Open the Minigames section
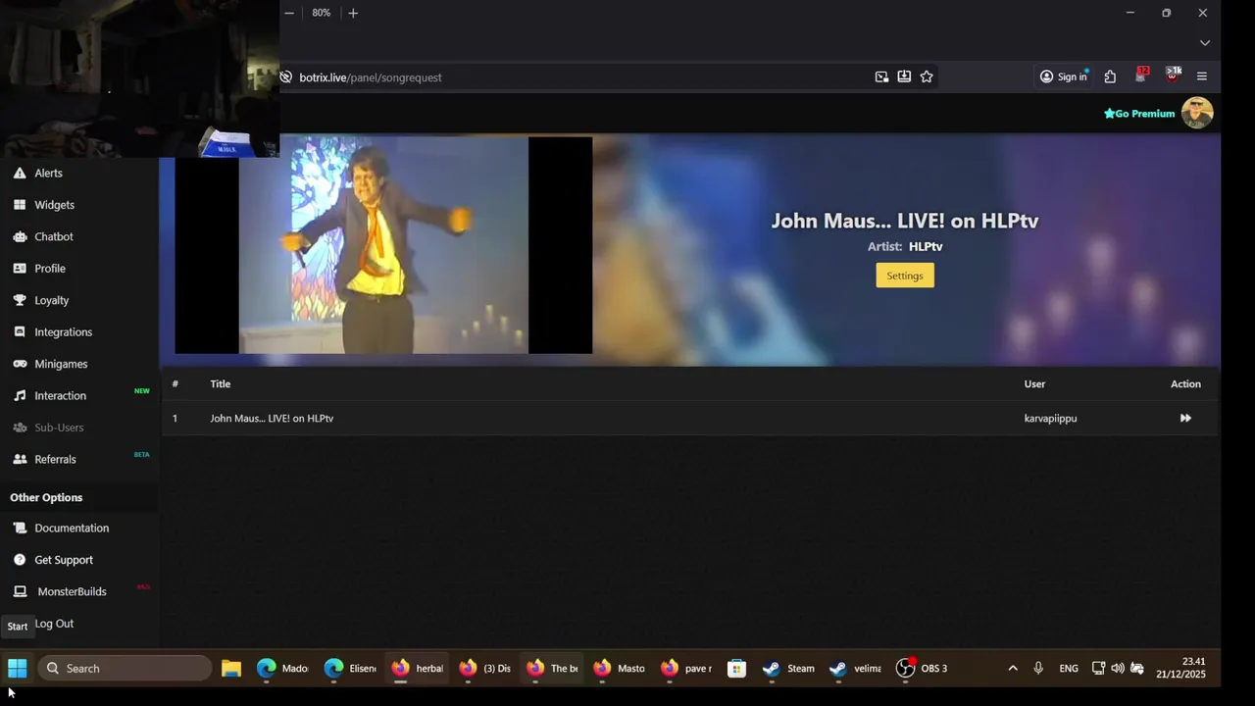Image resolution: width=1255 pixels, height=706 pixels. [x=61, y=364]
